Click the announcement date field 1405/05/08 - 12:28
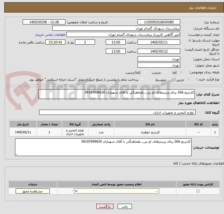Image resolution: width=224 pixels, height=214 pixels. click(x=44, y=22)
